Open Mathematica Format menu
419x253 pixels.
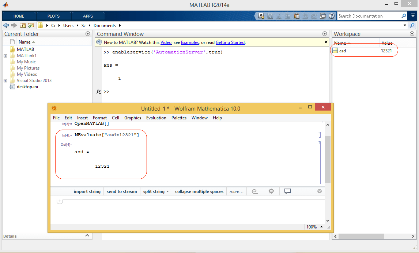point(100,118)
